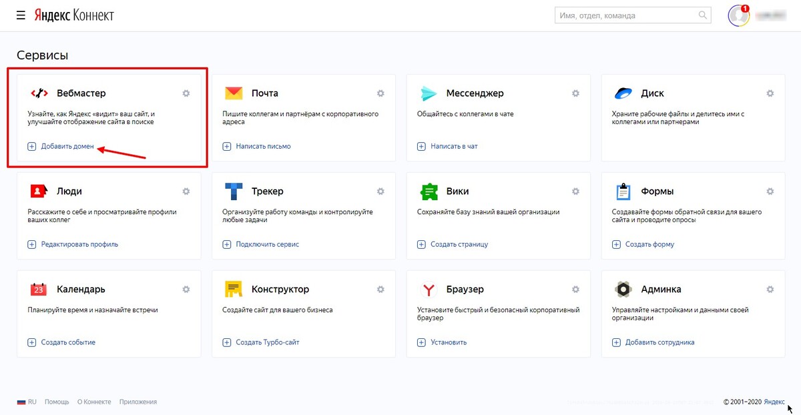Click the Яндекс copyright link
The width and height of the screenshot is (801, 415).
coord(774,402)
